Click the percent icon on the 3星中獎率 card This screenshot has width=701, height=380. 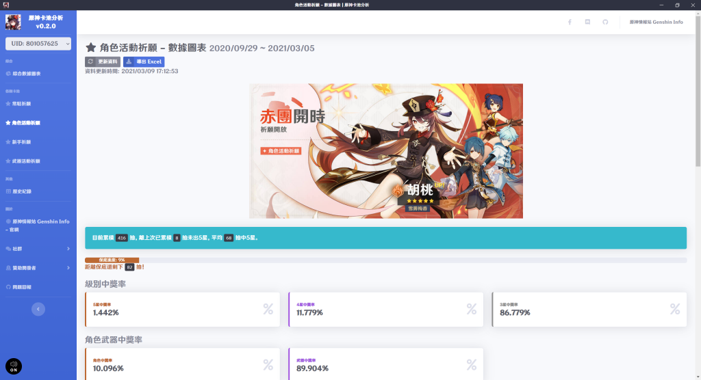click(x=674, y=309)
